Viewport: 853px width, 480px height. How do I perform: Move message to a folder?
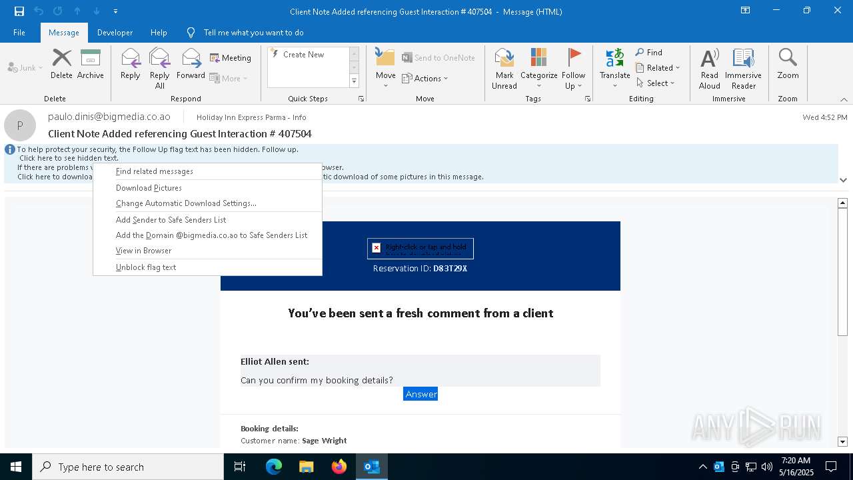[x=386, y=68]
